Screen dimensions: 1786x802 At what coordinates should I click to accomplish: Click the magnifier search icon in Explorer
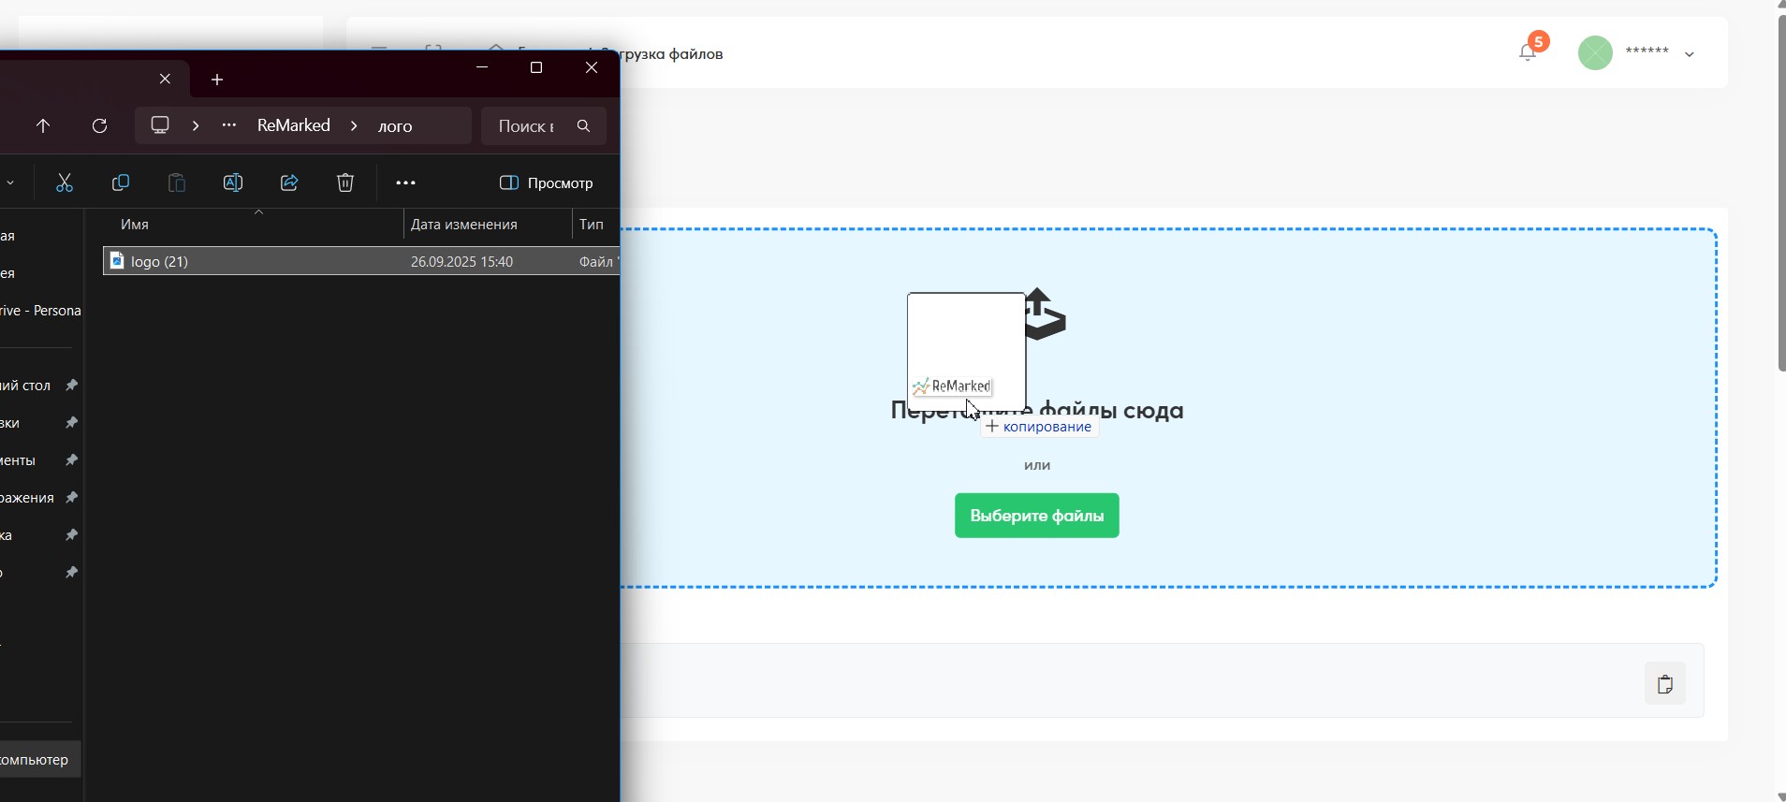pos(584,126)
